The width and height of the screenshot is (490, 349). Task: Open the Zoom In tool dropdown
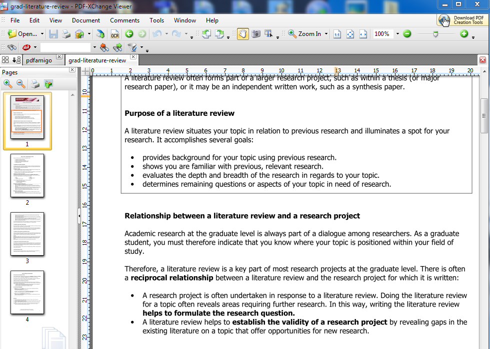pos(325,34)
